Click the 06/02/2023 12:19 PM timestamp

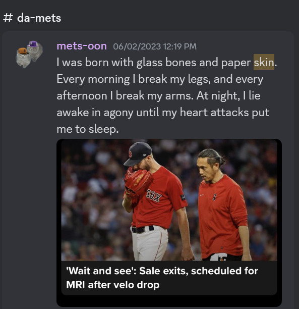click(155, 47)
